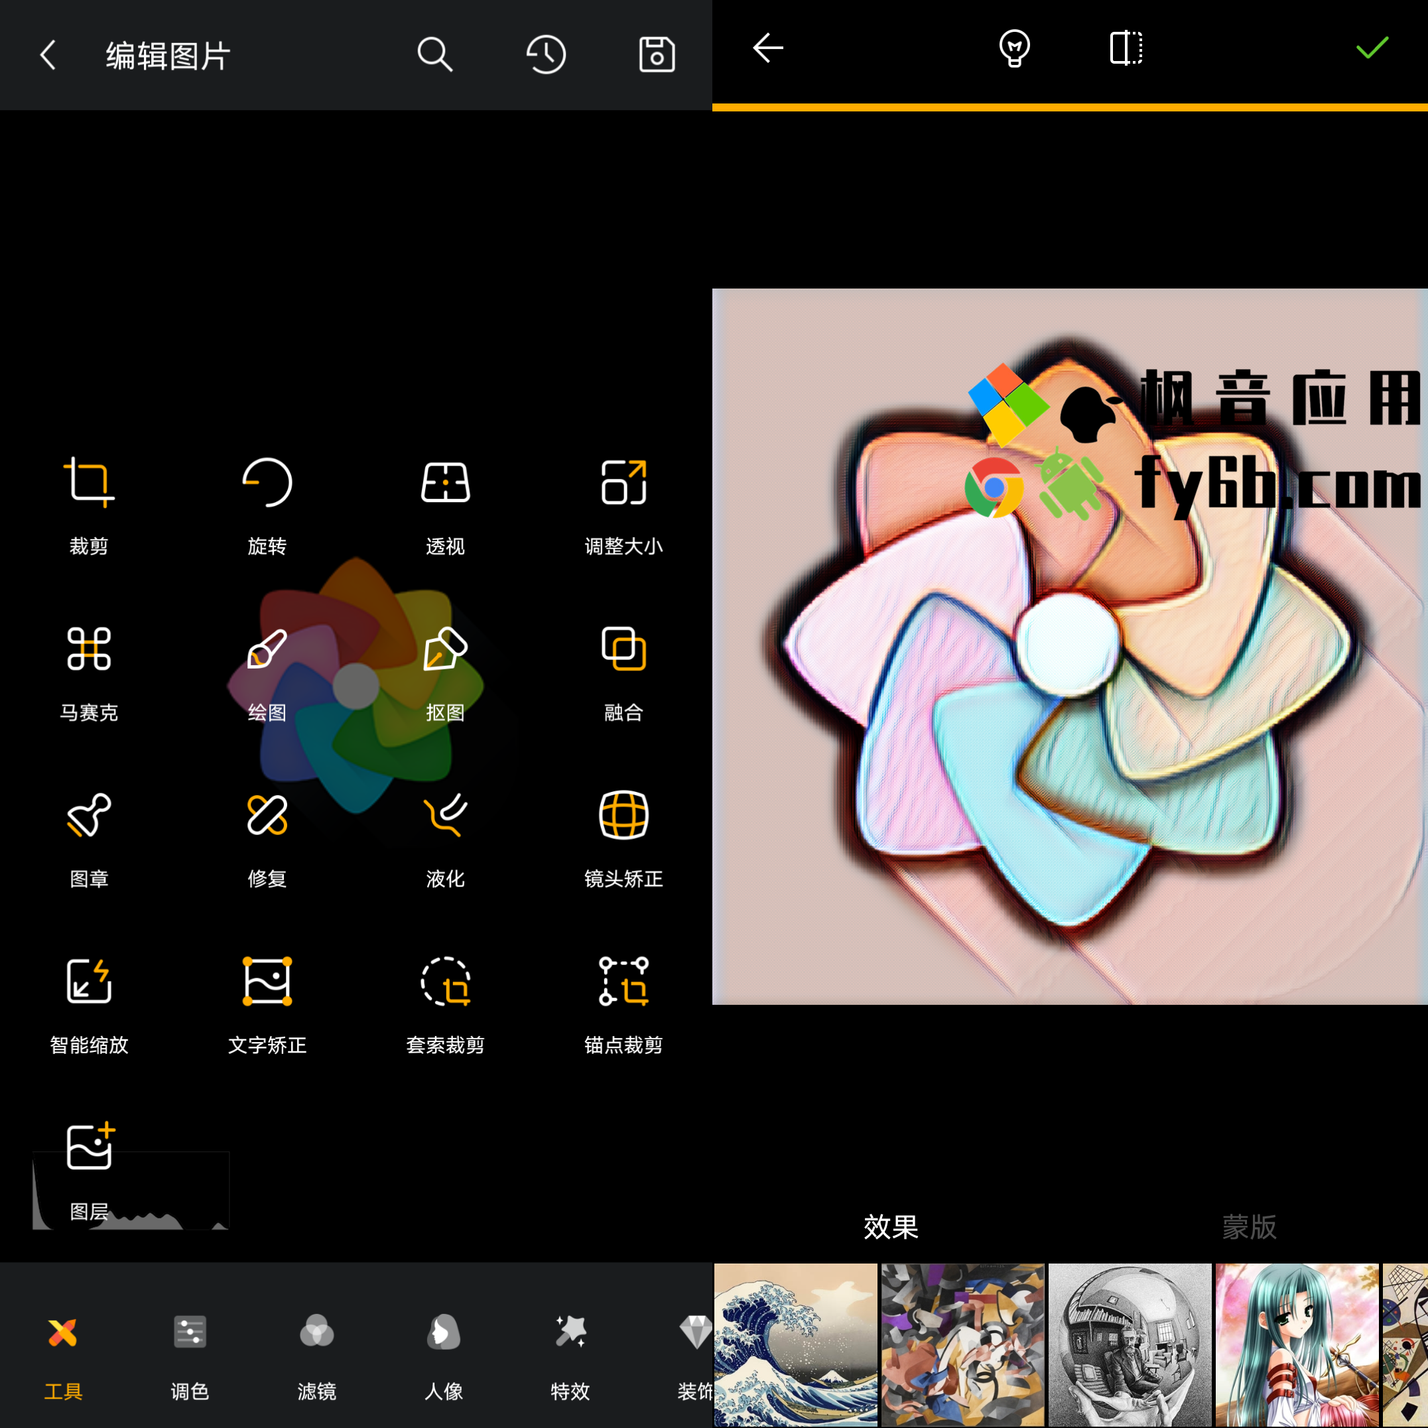Apply the Great Wave style thumbnail

click(795, 1345)
